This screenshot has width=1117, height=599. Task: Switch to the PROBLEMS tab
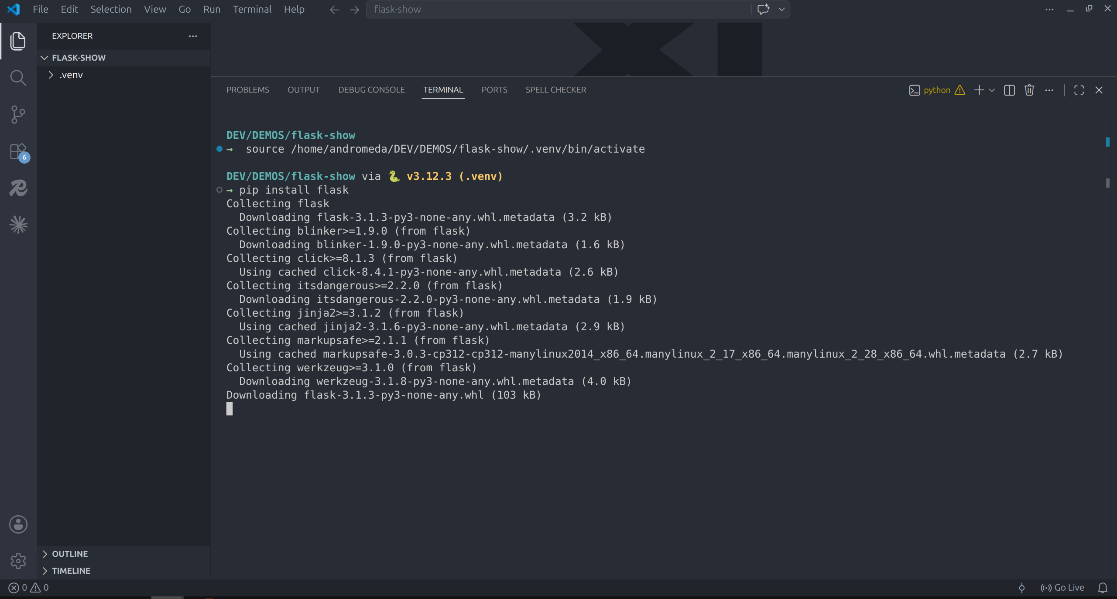pos(248,90)
